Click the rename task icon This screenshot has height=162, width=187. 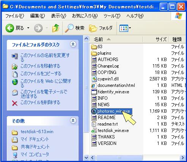15,56
